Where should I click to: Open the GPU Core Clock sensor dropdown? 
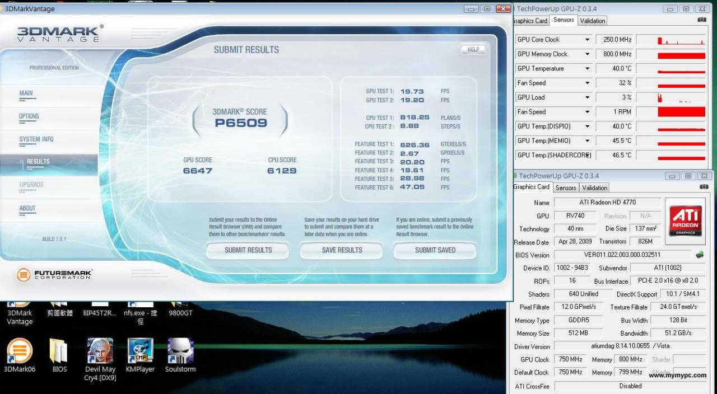click(588, 40)
